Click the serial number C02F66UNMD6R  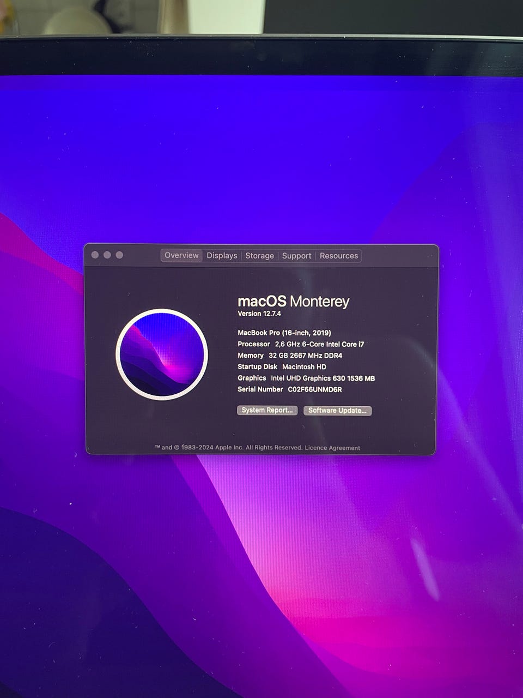(315, 389)
